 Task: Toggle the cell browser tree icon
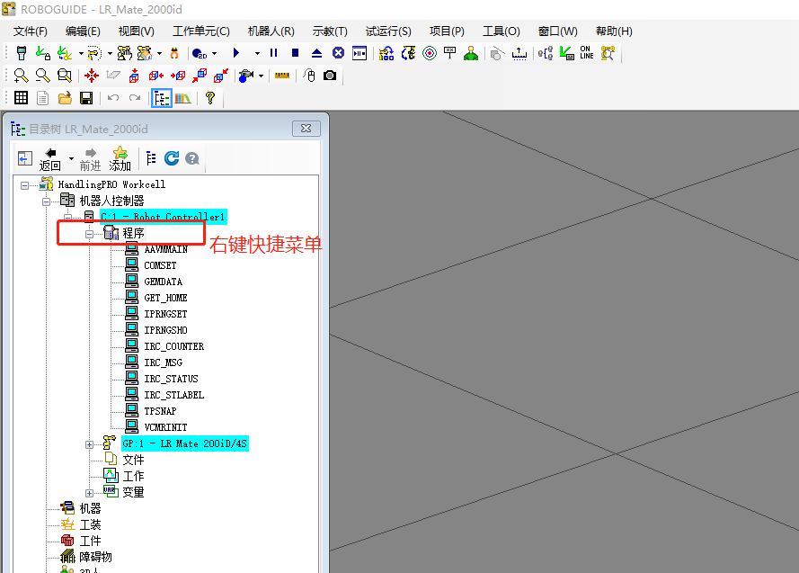tap(162, 98)
